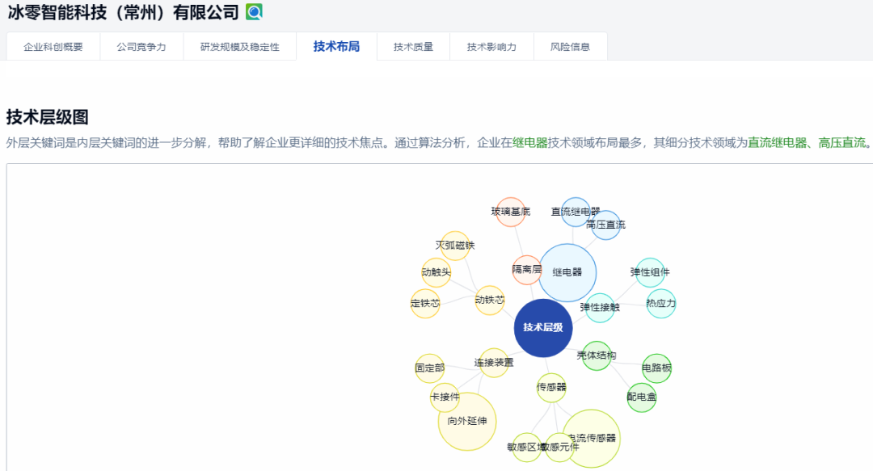The height and width of the screenshot is (471, 873).
Task: Click the 玻璃基底 node
Action: point(510,212)
